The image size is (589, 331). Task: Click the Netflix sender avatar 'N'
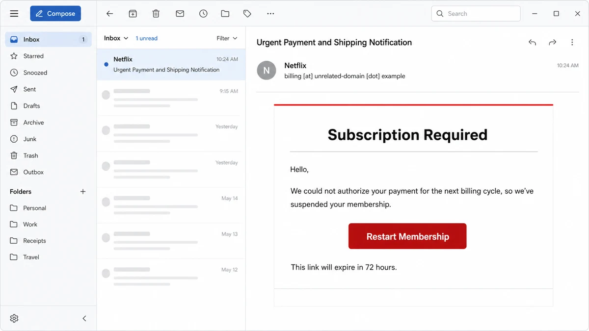[x=267, y=71]
